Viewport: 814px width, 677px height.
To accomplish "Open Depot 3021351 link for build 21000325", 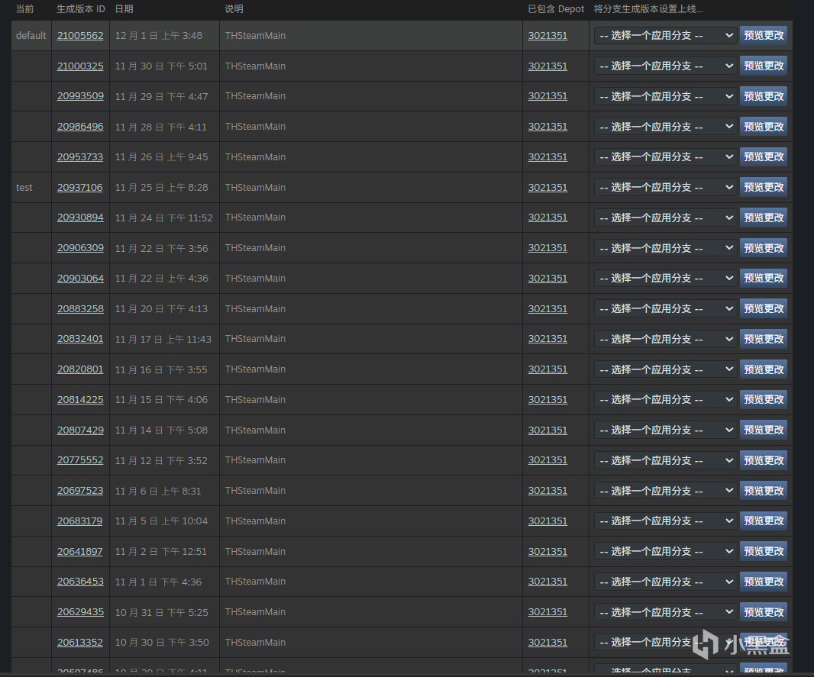I will click(548, 66).
